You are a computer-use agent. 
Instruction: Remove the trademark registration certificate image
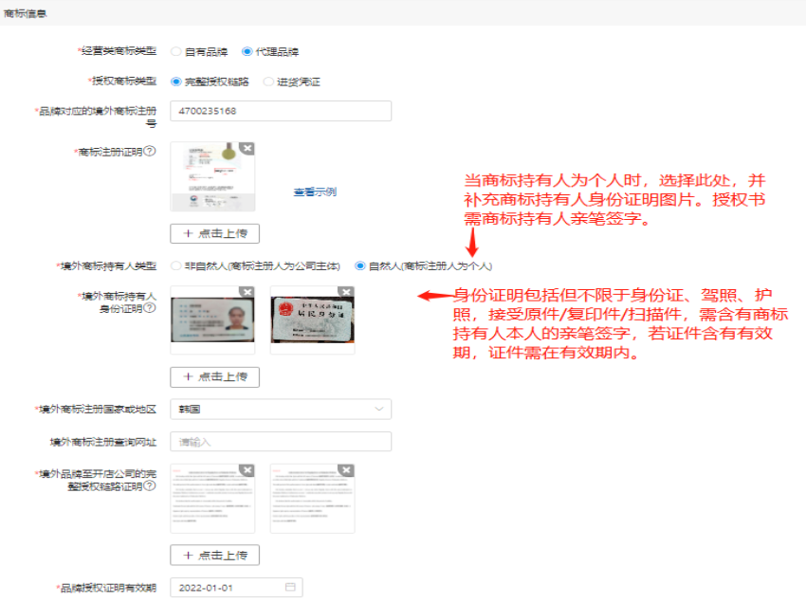247,149
